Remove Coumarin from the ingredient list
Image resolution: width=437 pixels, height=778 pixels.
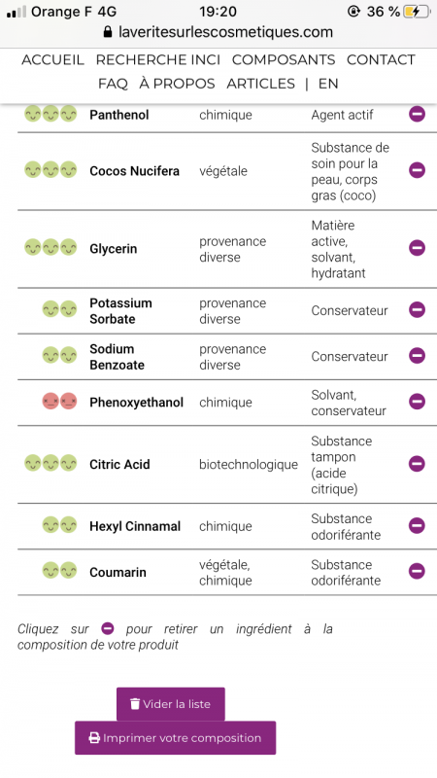(417, 571)
